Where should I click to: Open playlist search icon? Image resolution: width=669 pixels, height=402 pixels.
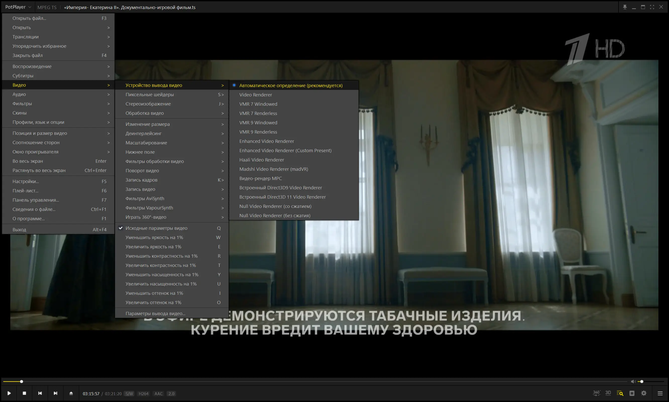click(x=620, y=393)
